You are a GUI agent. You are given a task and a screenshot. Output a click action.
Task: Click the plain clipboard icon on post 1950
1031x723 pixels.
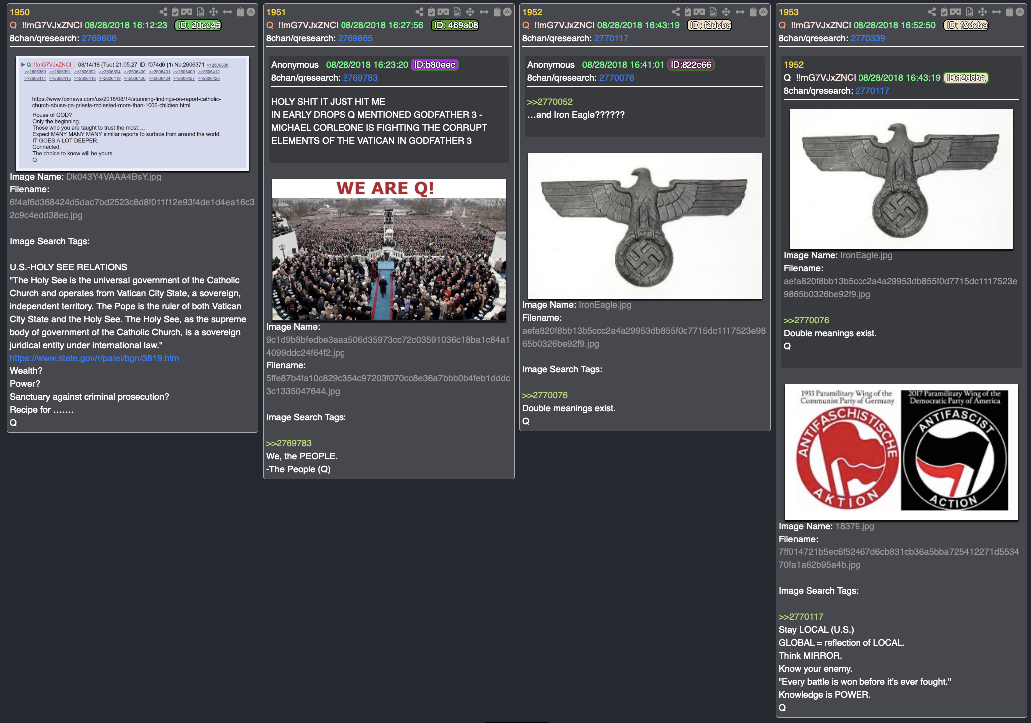[x=240, y=12]
